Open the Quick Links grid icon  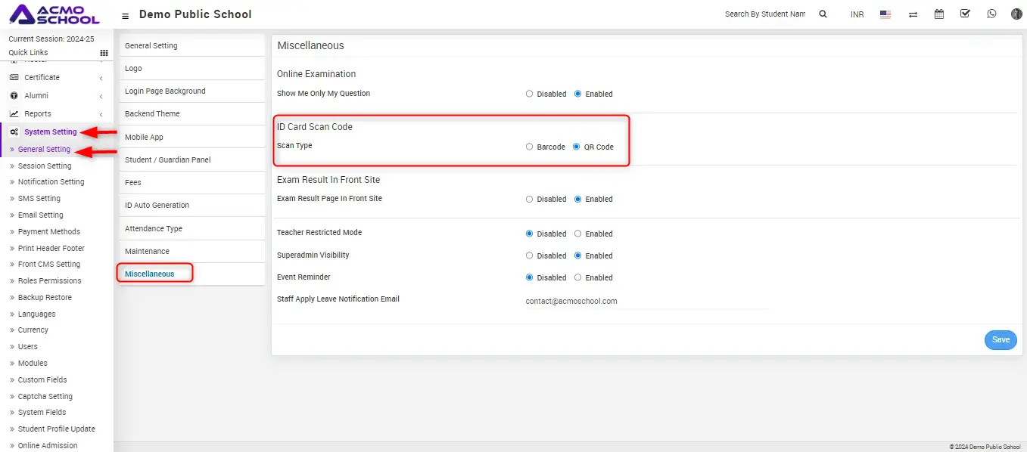tap(104, 53)
